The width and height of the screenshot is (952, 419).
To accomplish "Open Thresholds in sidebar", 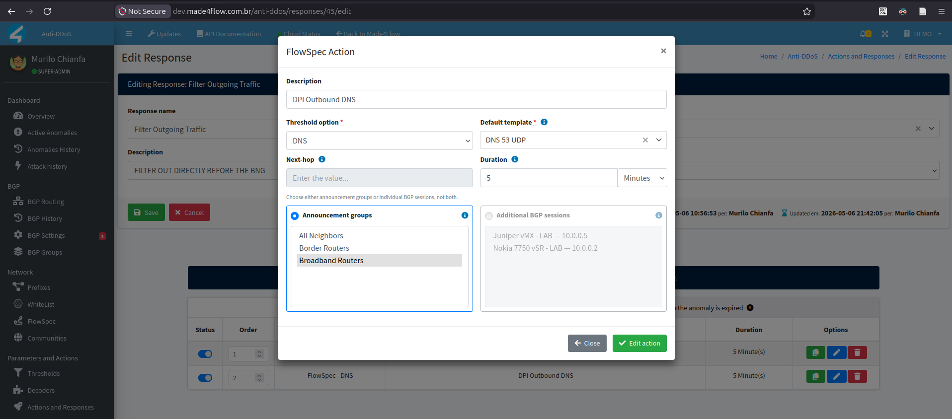I will point(43,373).
